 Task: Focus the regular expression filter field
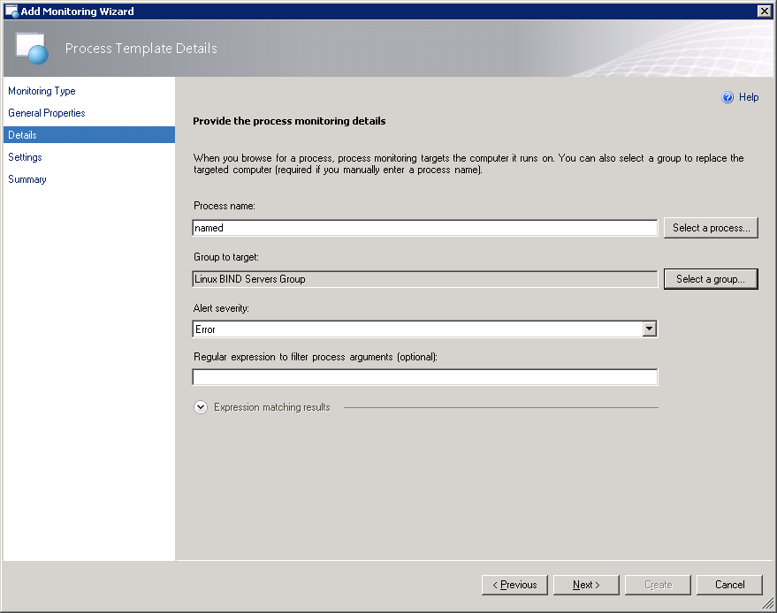pyautogui.click(x=424, y=378)
